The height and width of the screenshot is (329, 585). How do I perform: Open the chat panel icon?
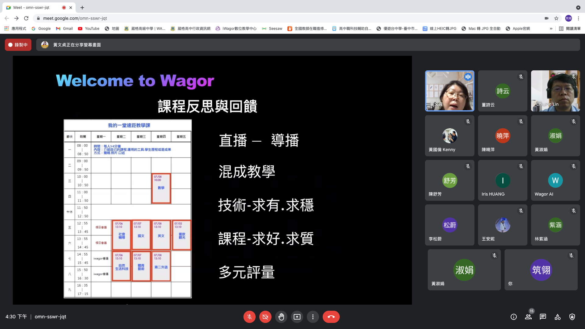543,317
